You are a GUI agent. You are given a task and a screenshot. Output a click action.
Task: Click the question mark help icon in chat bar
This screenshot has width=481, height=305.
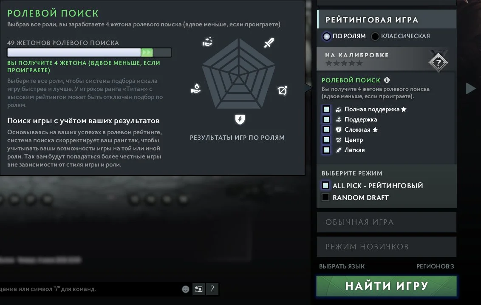click(212, 289)
